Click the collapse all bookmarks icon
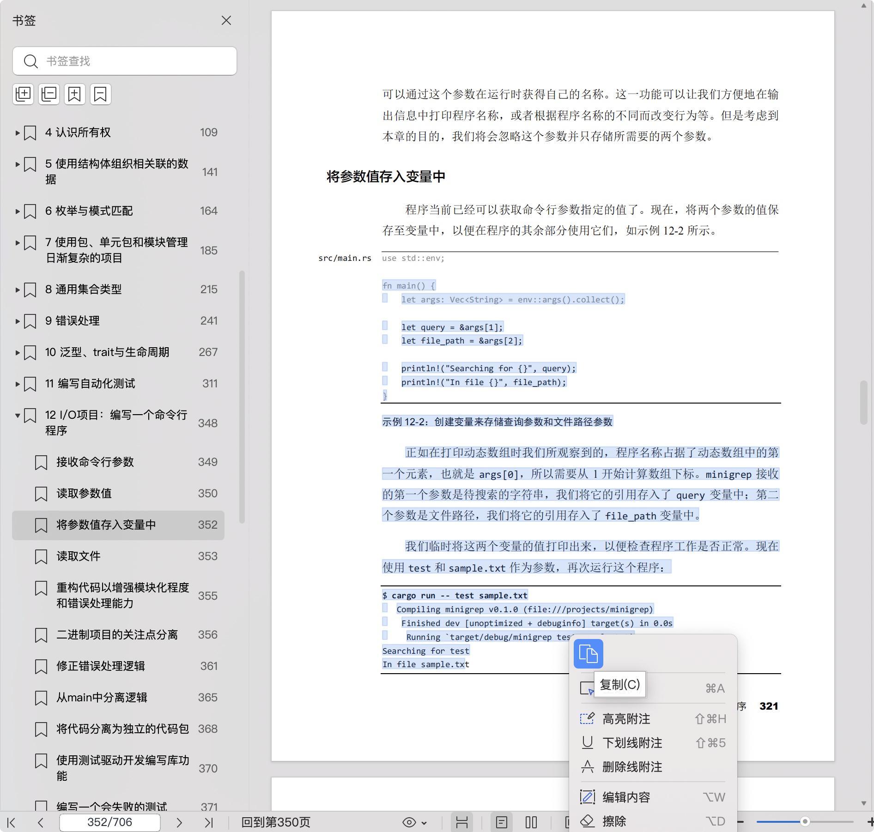Viewport: 874px width, 832px height. [x=49, y=94]
